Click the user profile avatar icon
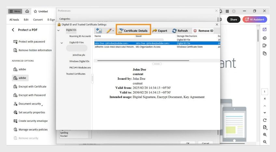The width and height of the screenshot is (276, 152). click(234, 11)
